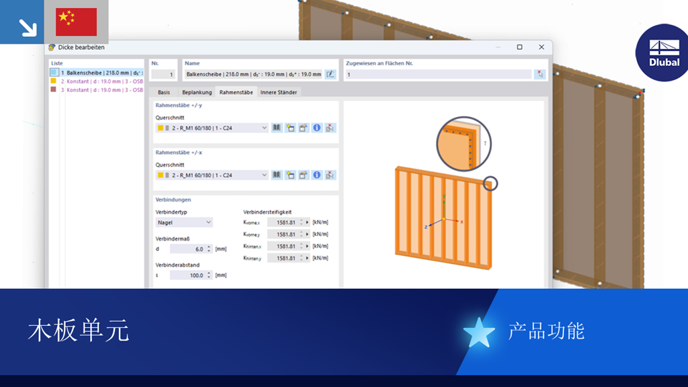This screenshot has height=387, width=688.
Task: Expand Rahmenstäbe +/-y Querschnitt dropdown
Action: click(x=264, y=128)
